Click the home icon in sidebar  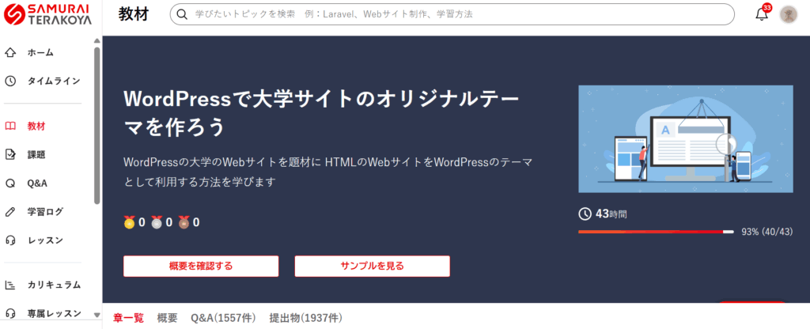click(x=11, y=53)
